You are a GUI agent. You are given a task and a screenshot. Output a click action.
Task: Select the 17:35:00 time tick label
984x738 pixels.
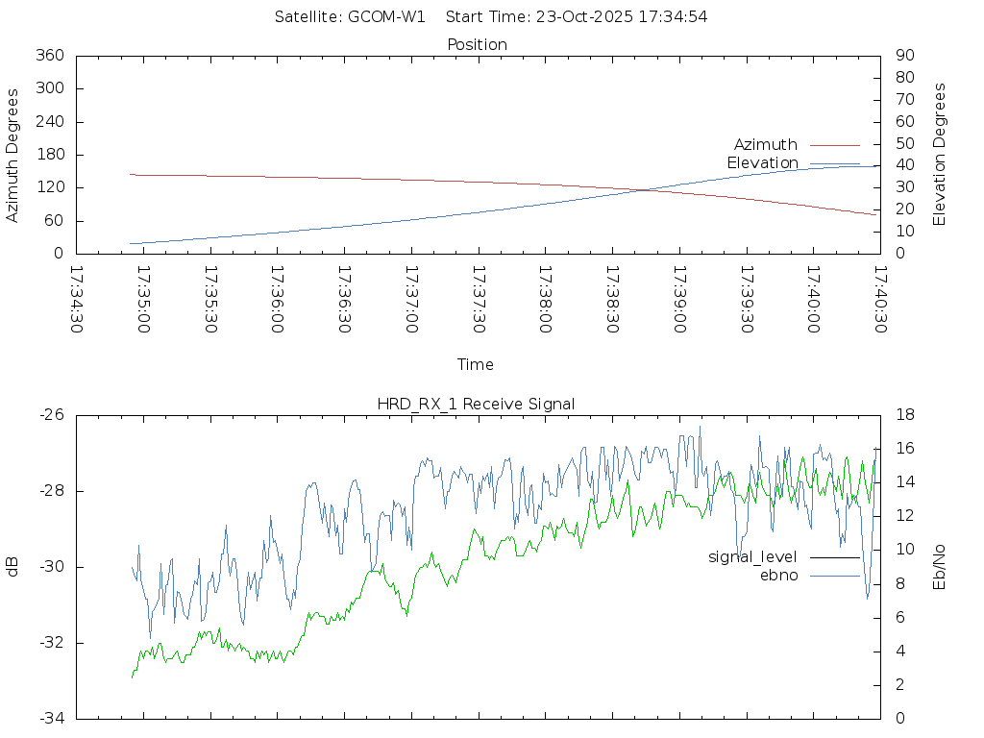(144, 300)
